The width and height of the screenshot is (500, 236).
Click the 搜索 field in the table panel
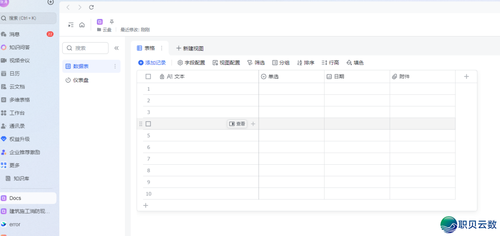(x=86, y=48)
